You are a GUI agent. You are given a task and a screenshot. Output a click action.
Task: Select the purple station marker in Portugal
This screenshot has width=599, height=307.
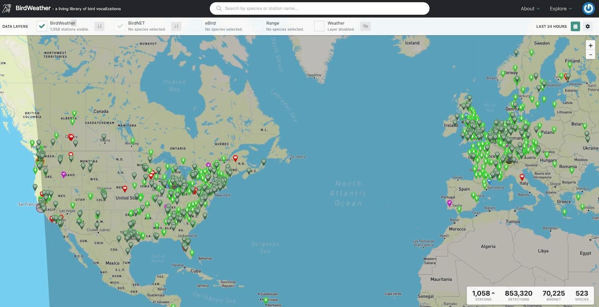[450, 203]
